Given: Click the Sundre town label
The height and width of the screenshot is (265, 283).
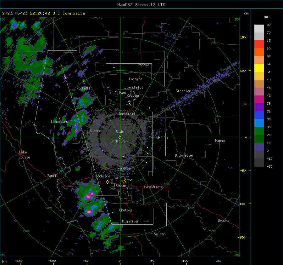Looking at the screenshot, I should tap(95, 130).
